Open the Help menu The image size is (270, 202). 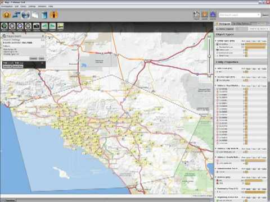tap(51, 6)
